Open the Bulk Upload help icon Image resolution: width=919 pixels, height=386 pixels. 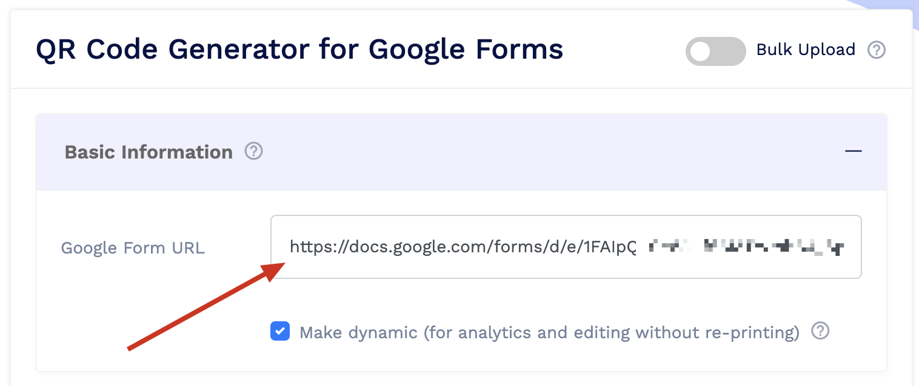click(x=877, y=50)
